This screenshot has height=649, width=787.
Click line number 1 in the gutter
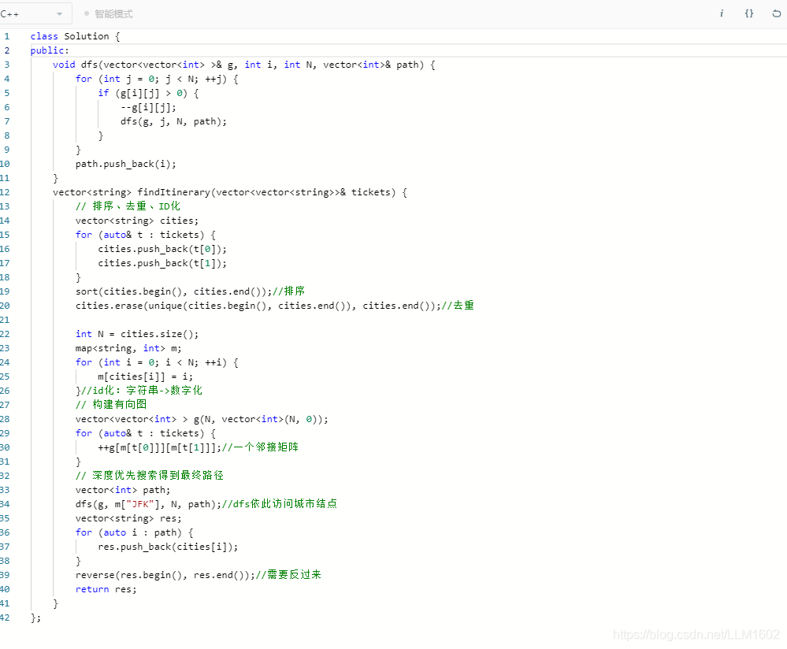(7, 36)
